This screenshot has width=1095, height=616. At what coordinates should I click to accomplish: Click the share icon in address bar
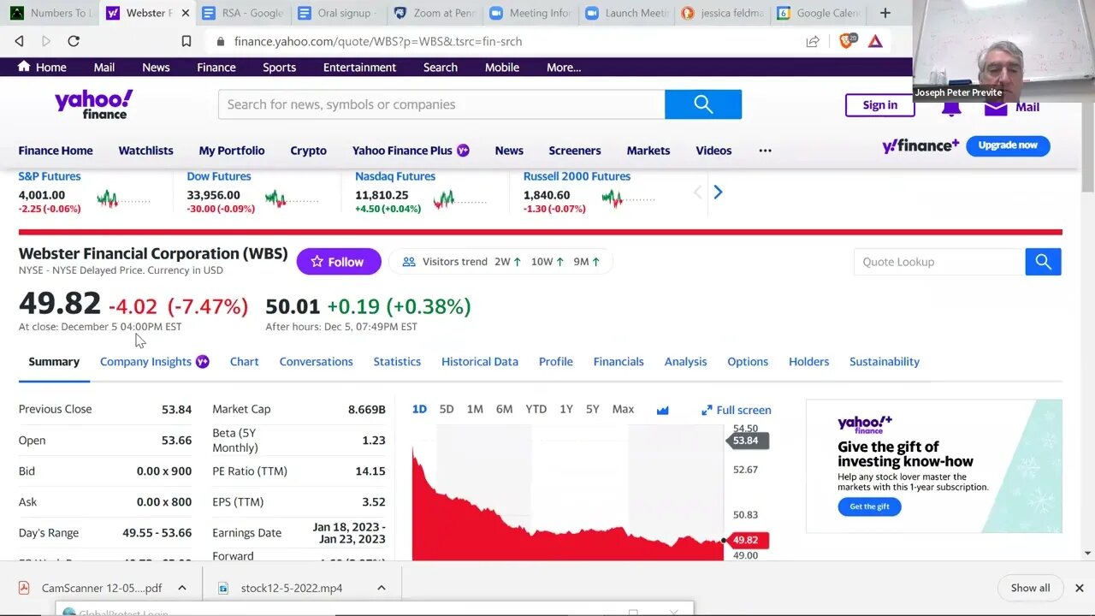pyautogui.click(x=813, y=41)
